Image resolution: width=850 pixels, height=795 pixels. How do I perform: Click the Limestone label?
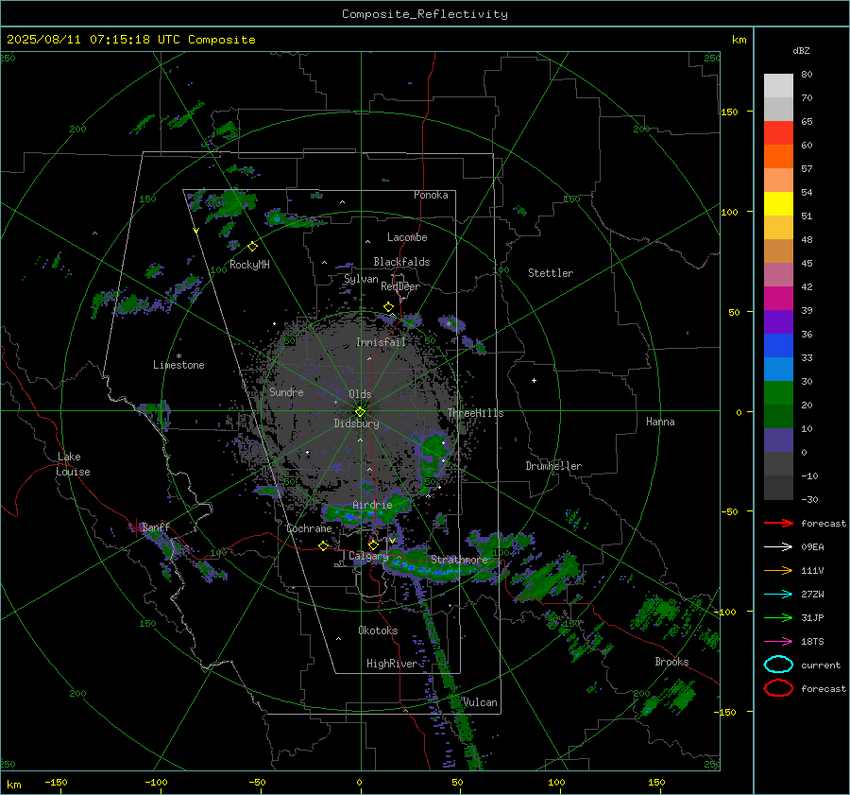178,365
